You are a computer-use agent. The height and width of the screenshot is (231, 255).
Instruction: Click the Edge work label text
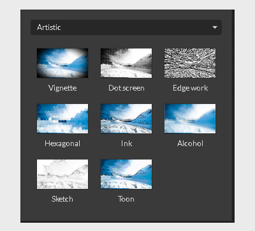pos(191,88)
